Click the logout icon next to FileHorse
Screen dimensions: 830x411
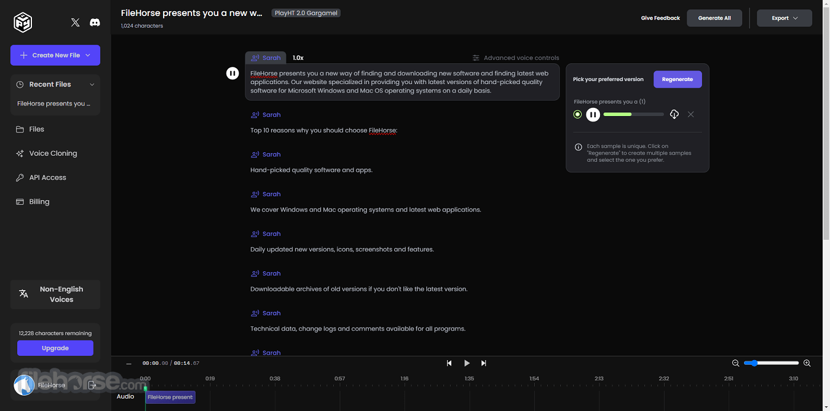click(x=92, y=385)
